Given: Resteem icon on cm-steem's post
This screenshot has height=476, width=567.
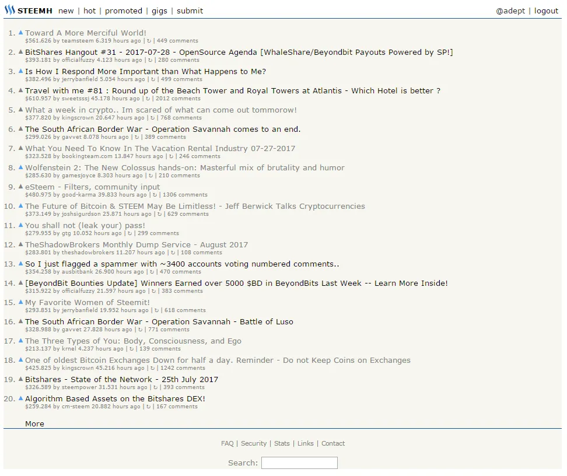Looking at the screenshot, I should click(x=148, y=407).
